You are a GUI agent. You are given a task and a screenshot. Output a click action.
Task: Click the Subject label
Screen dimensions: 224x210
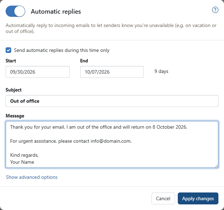click(x=14, y=90)
